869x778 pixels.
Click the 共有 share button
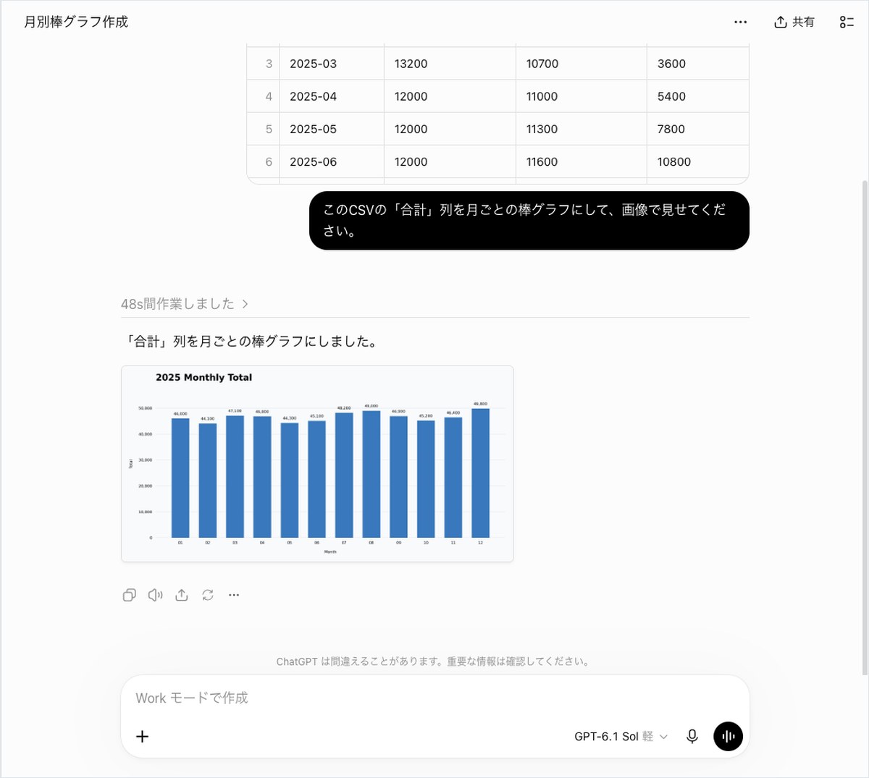(x=794, y=22)
